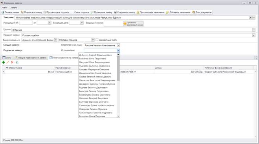Image resolution: width=259 pixels, height=144 pixels.
Task: Click the Сохранить заявку save icon
Action: click(x=115, y=12)
